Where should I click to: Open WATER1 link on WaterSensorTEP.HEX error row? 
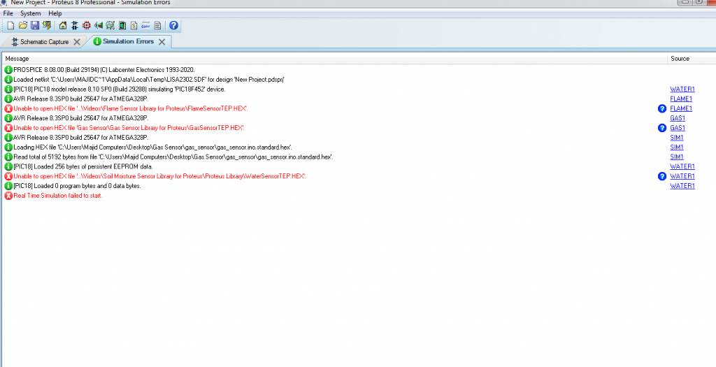coord(682,176)
